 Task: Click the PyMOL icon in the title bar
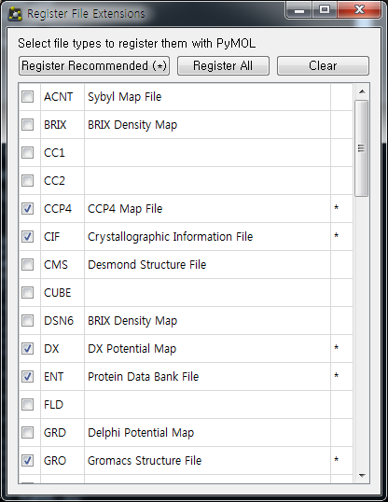click(x=15, y=14)
